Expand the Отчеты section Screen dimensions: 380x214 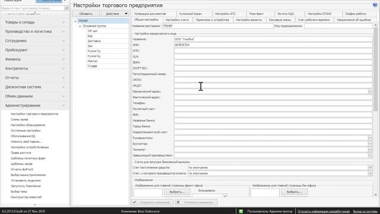click(35, 78)
